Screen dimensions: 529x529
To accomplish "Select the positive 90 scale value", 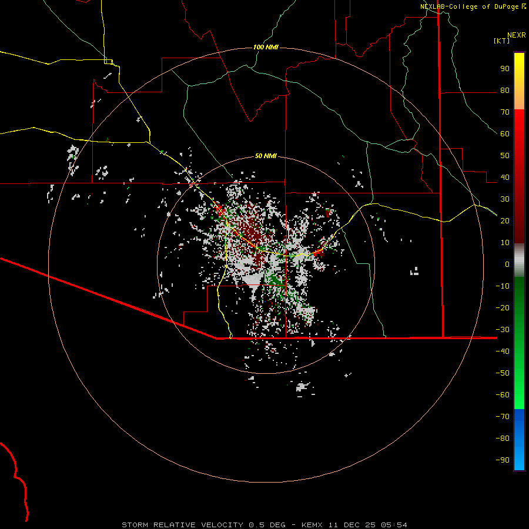I will pos(505,69).
